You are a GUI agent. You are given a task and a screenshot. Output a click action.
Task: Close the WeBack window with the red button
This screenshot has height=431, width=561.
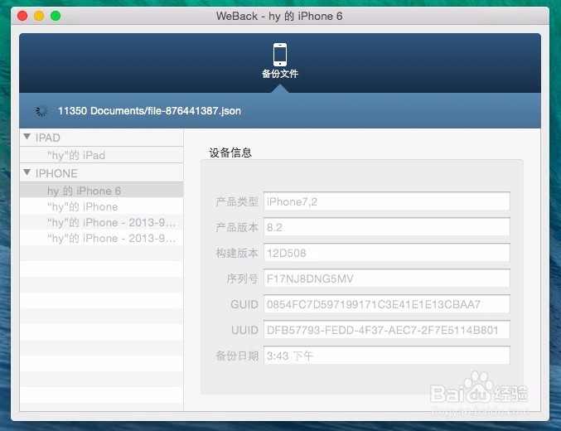22,16
